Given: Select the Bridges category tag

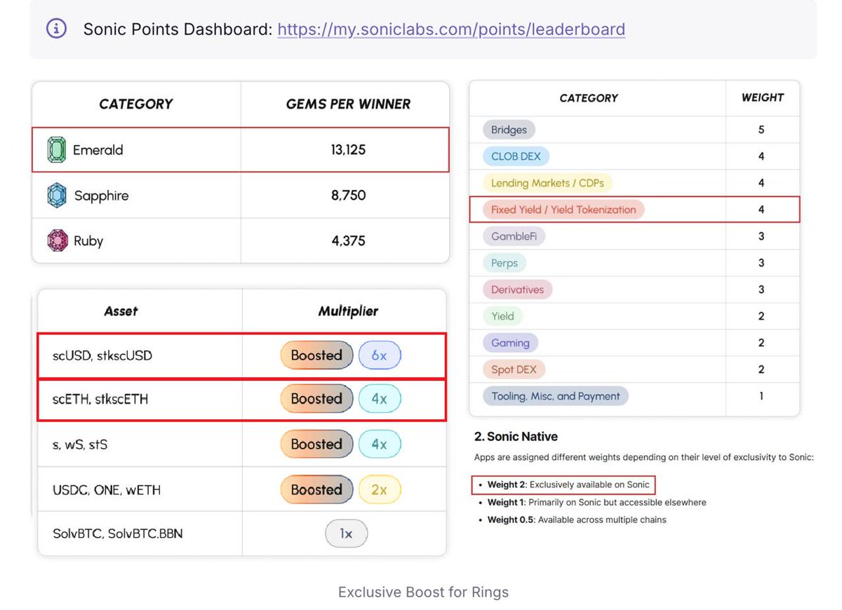Looking at the screenshot, I should pyautogui.click(x=509, y=130).
